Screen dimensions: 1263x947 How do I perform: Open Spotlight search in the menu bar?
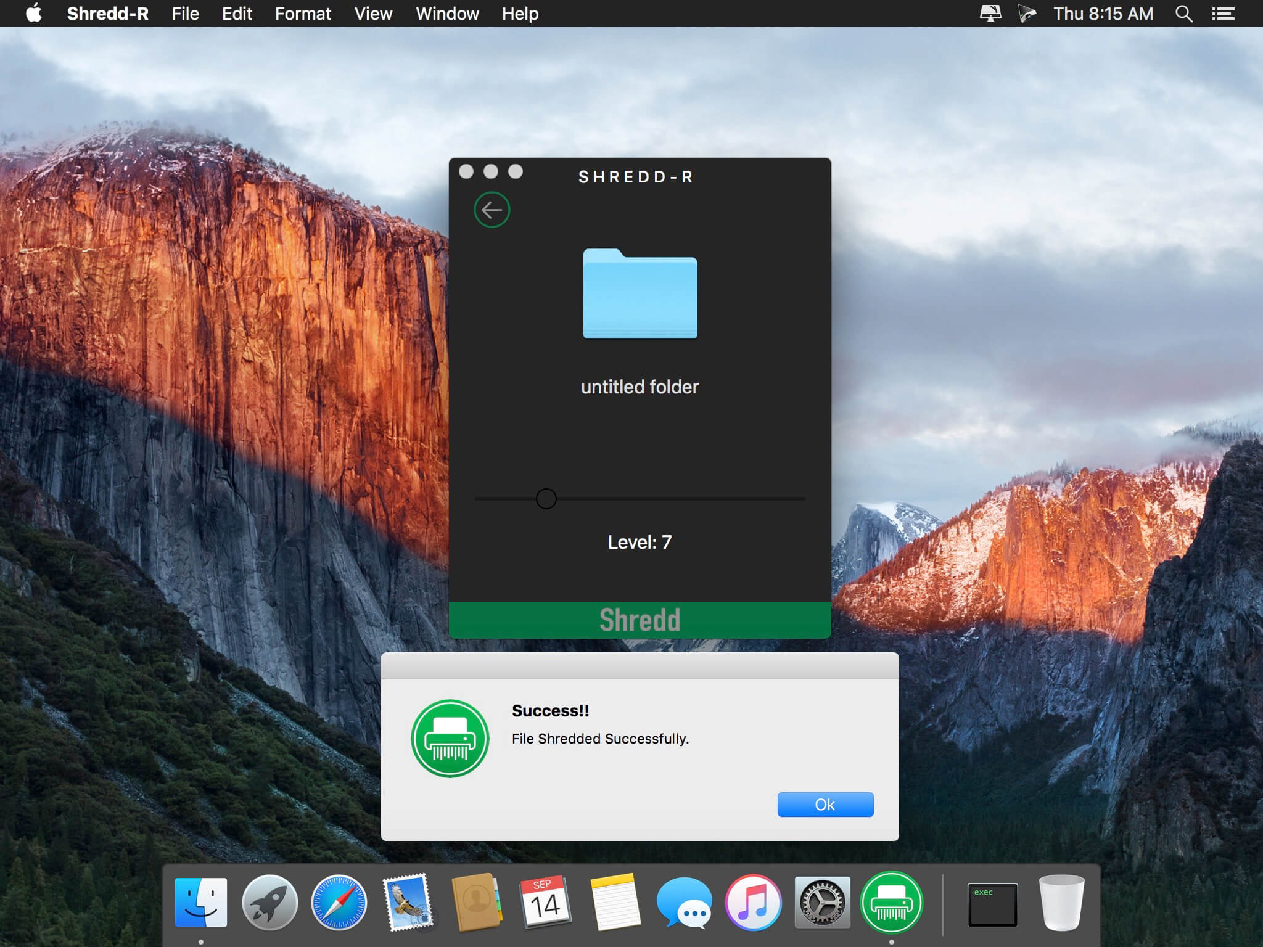[x=1183, y=14]
